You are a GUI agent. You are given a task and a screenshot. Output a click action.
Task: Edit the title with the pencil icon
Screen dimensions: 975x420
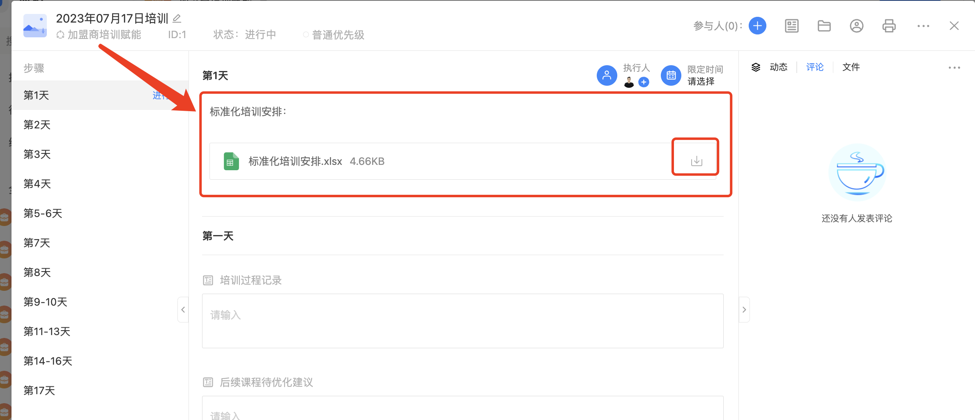pyautogui.click(x=177, y=18)
